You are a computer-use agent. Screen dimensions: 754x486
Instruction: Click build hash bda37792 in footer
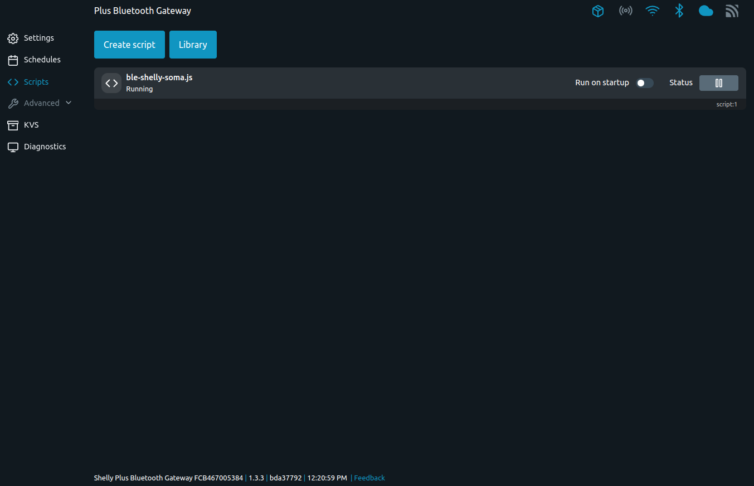point(286,478)
